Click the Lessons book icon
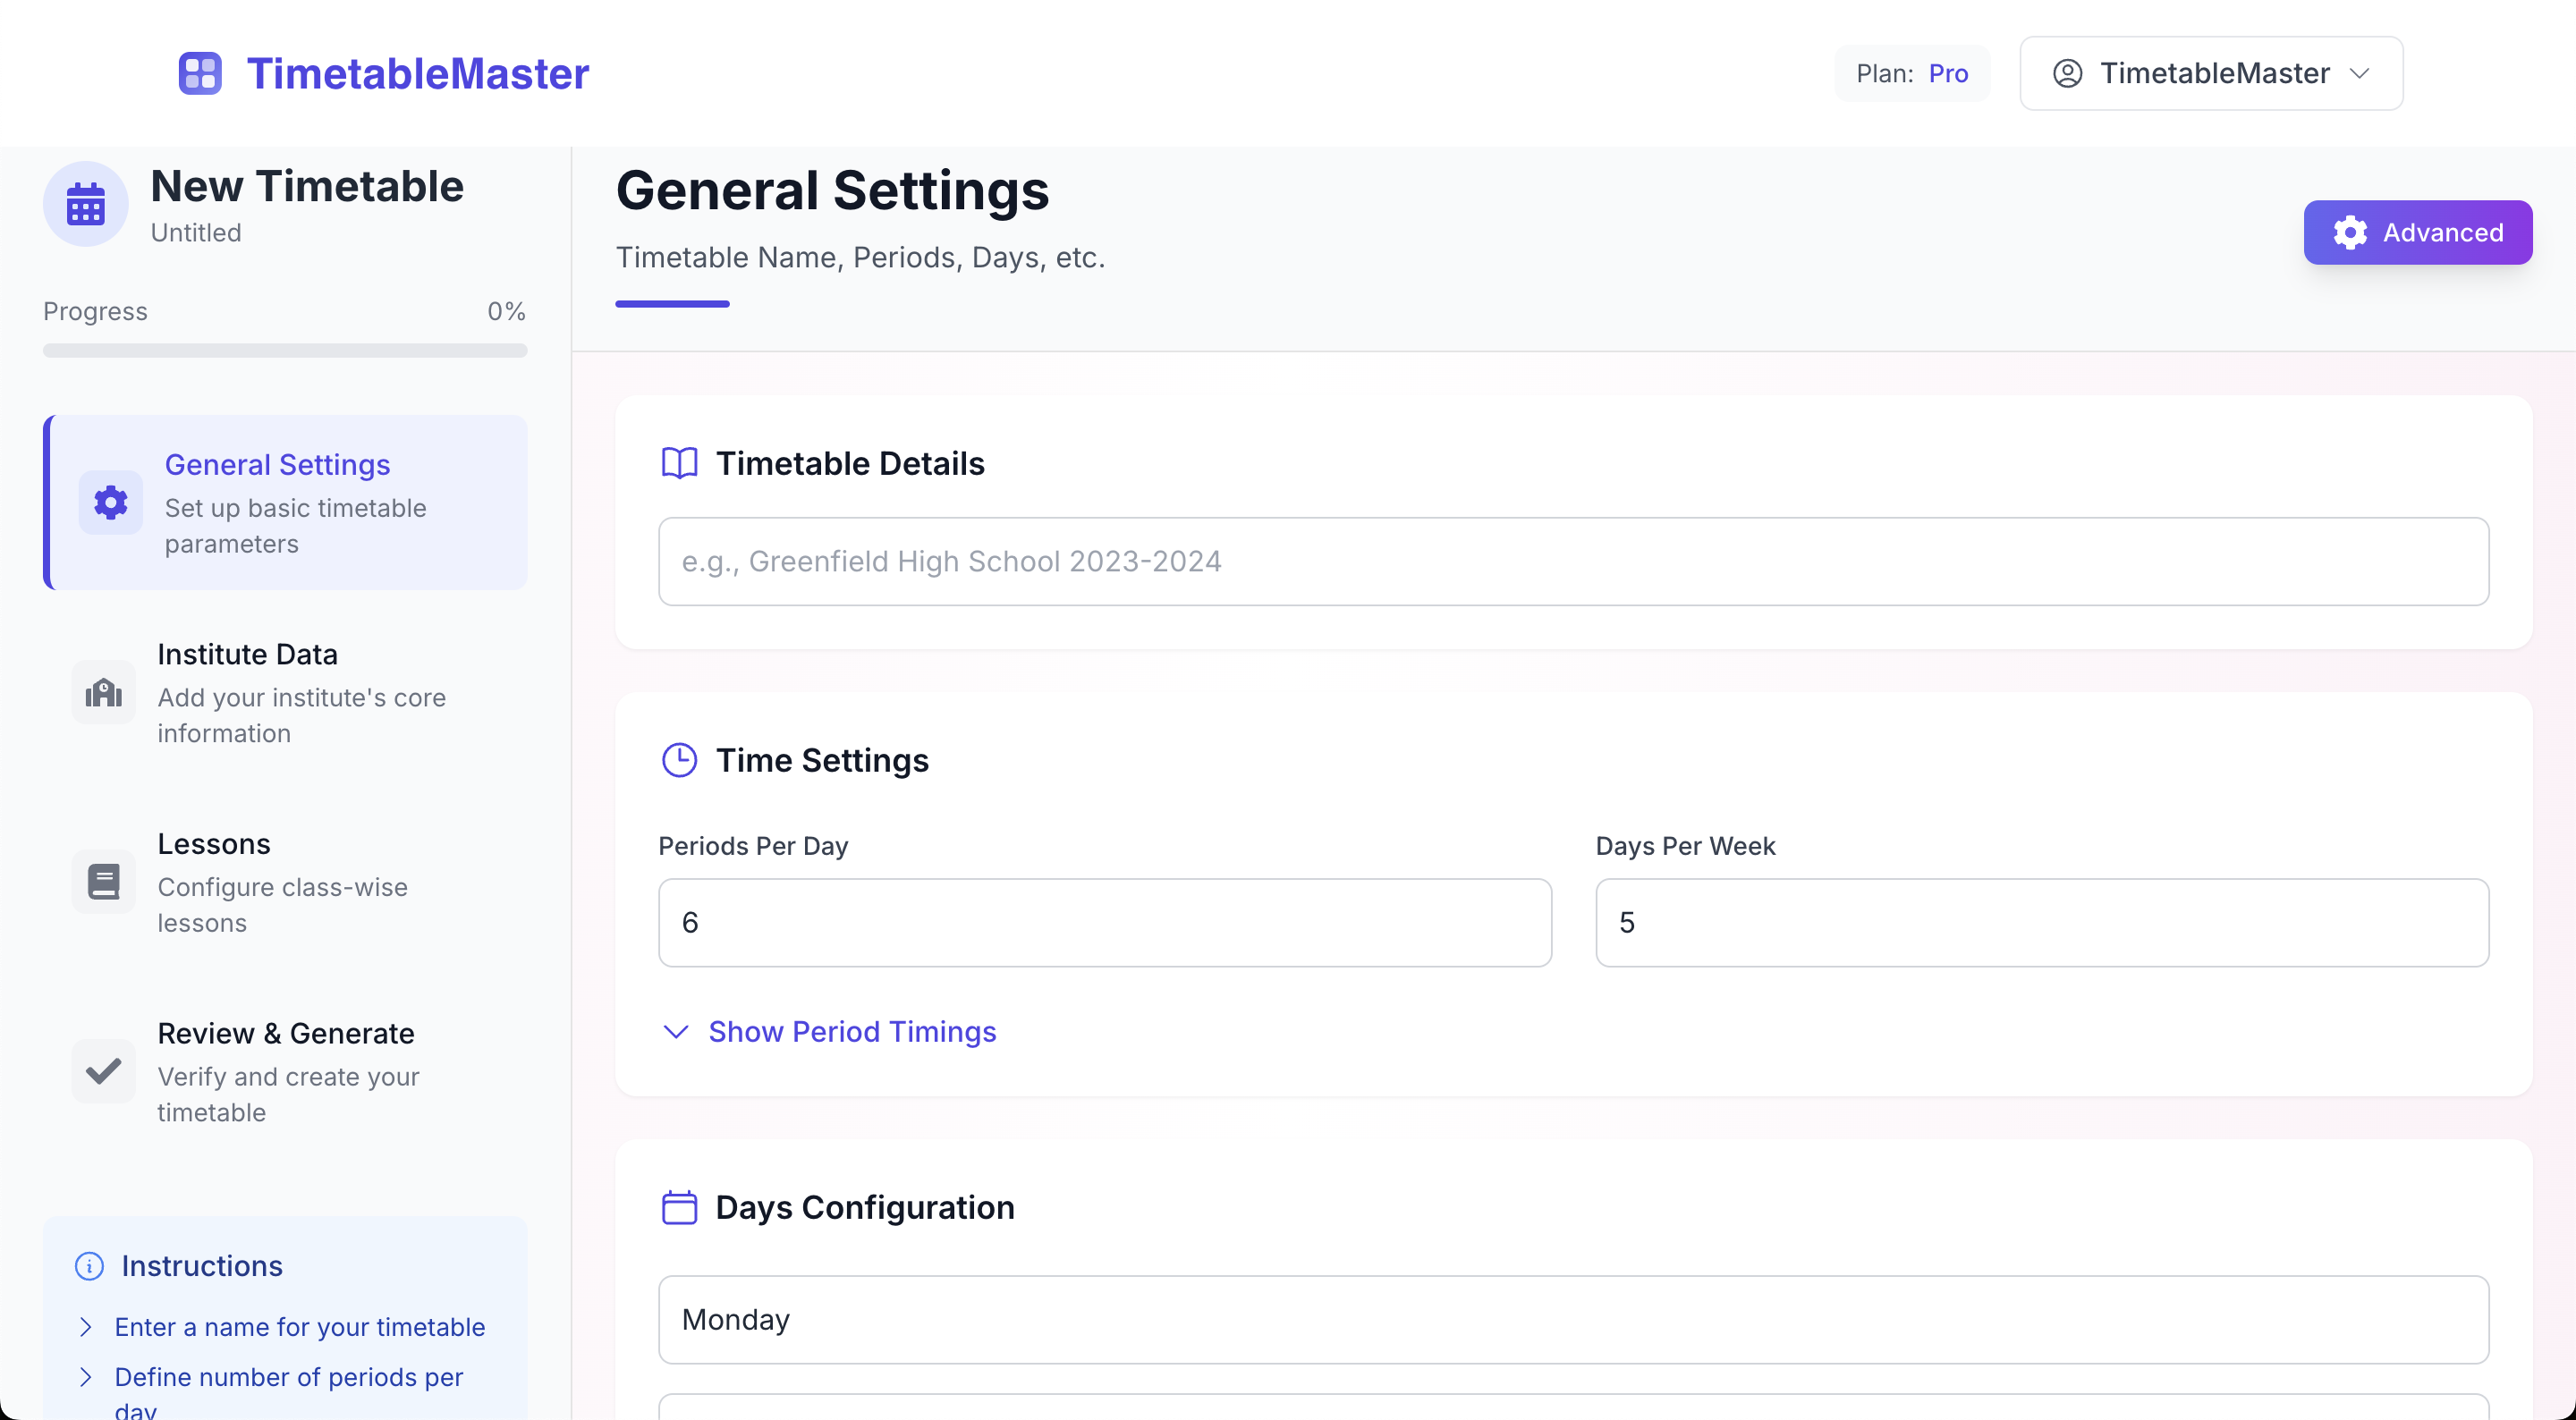2576x1420 pixels. (104, 881)
